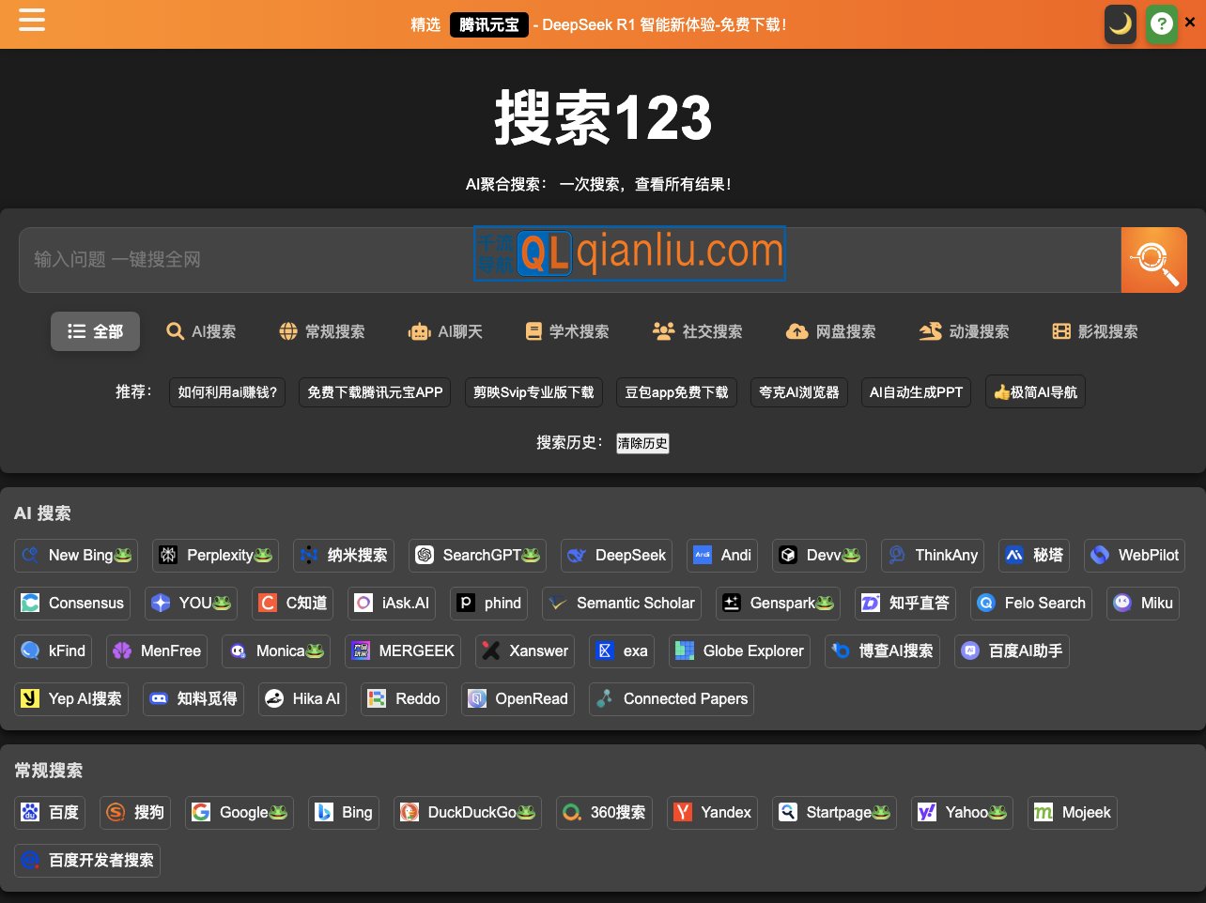Switch to the 学术搜索 tab

pyautogui.click(x=566, y=330)
